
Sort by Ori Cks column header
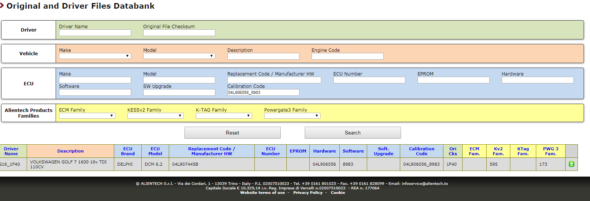coord(453,151)
